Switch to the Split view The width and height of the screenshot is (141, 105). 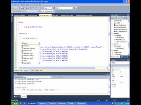tap(21, 70)
